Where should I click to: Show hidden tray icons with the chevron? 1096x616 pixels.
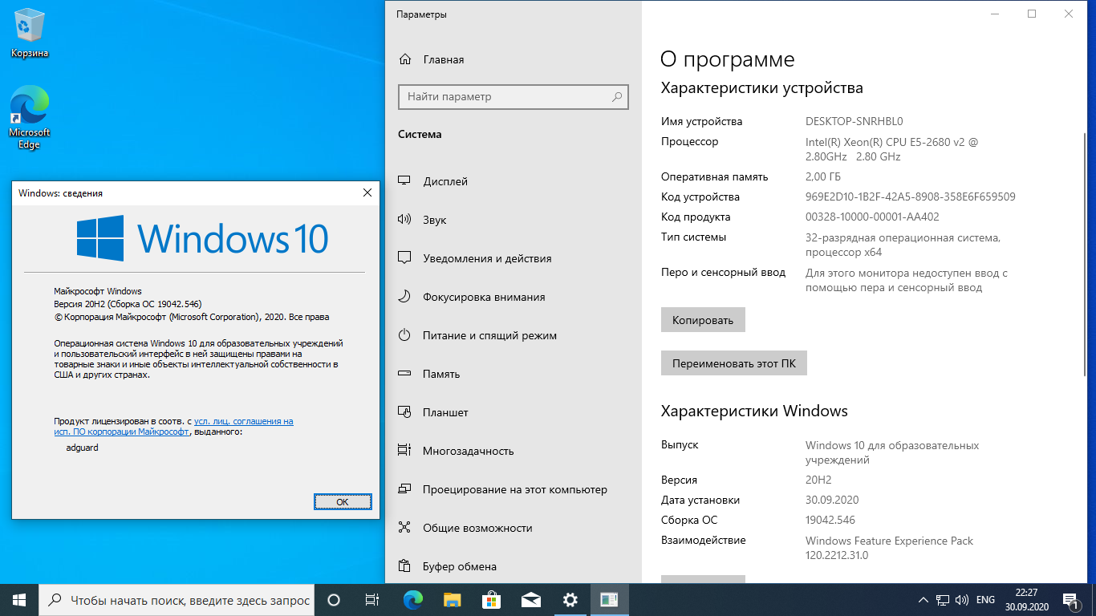(924, 600)
